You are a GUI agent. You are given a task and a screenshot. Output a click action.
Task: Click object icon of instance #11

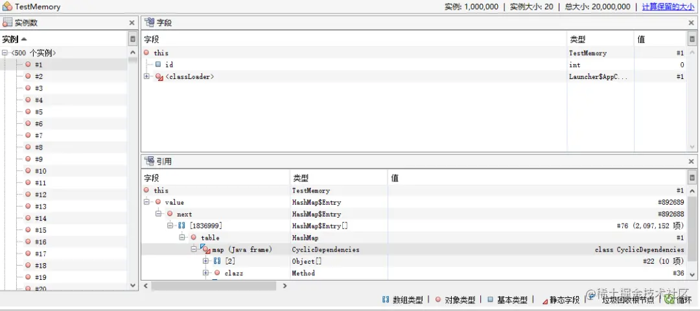coord(28,183)
